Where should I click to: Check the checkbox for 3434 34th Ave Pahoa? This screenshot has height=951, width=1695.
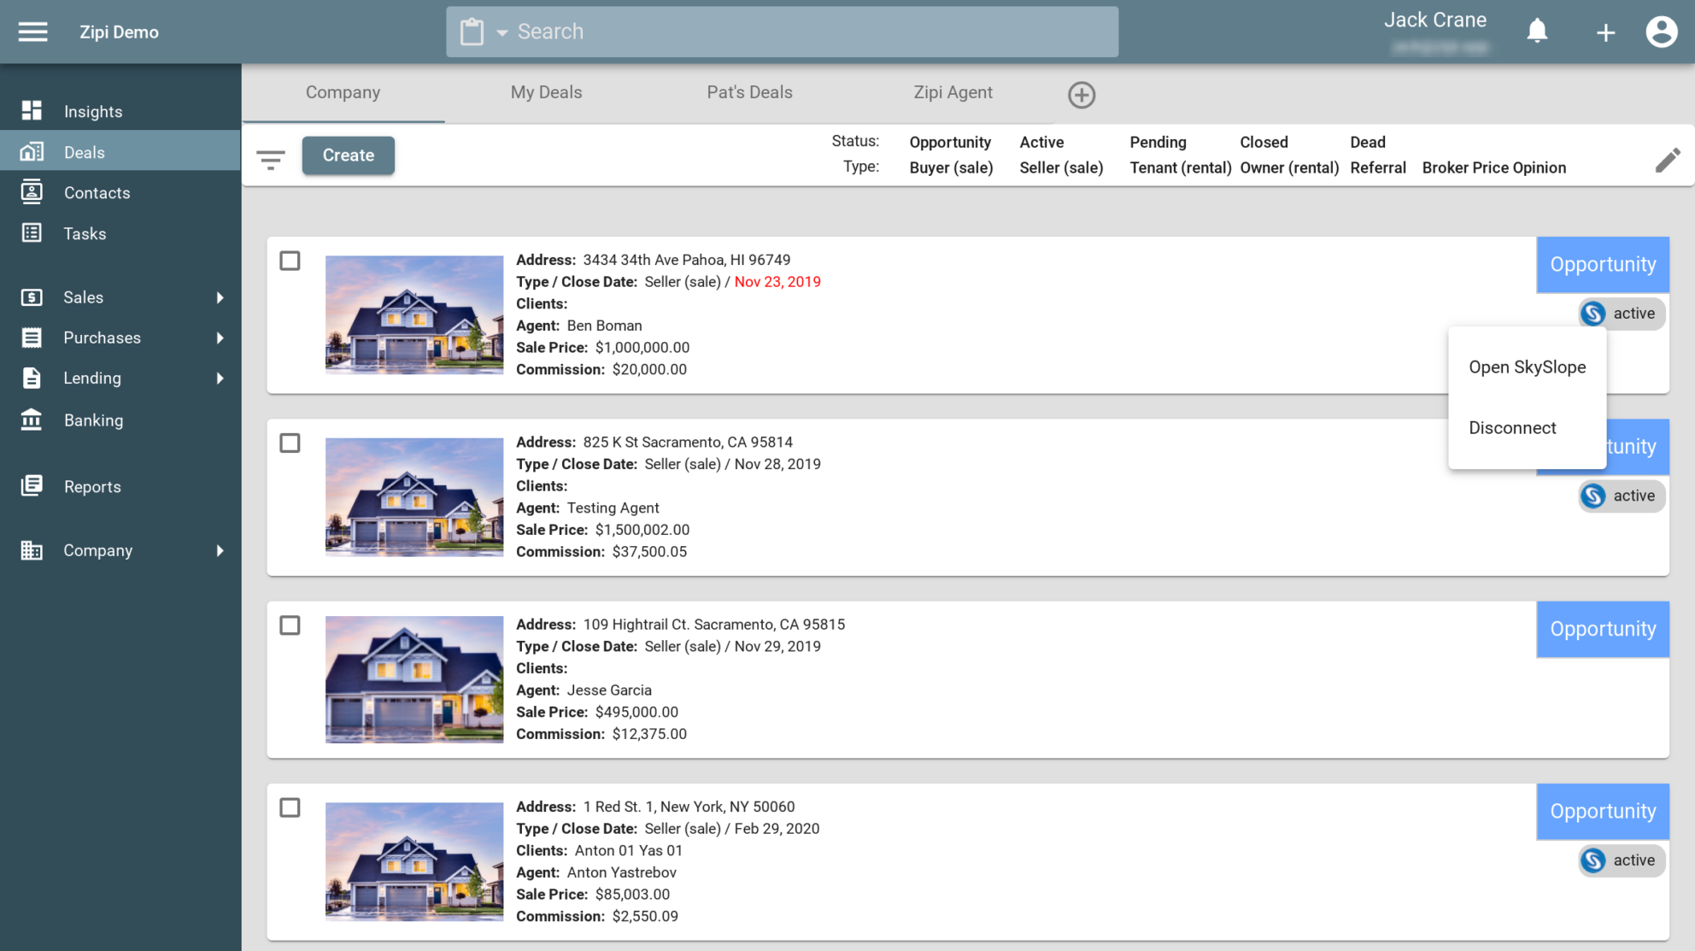tap(290, 261)
